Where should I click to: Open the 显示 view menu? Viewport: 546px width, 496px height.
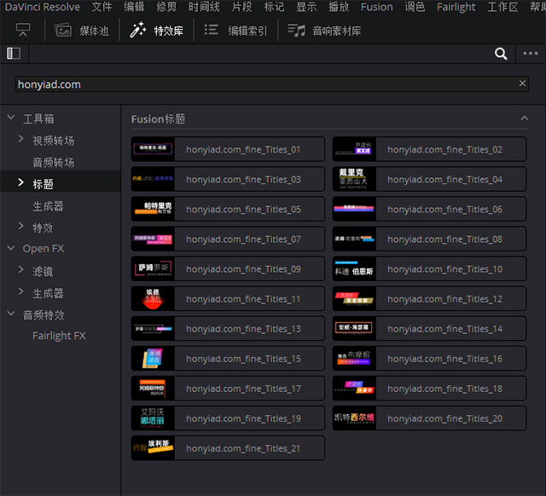[x=306, y=7]
